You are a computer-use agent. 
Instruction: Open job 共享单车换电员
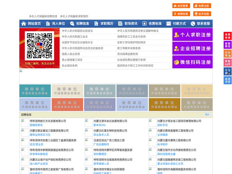[39, 154]
